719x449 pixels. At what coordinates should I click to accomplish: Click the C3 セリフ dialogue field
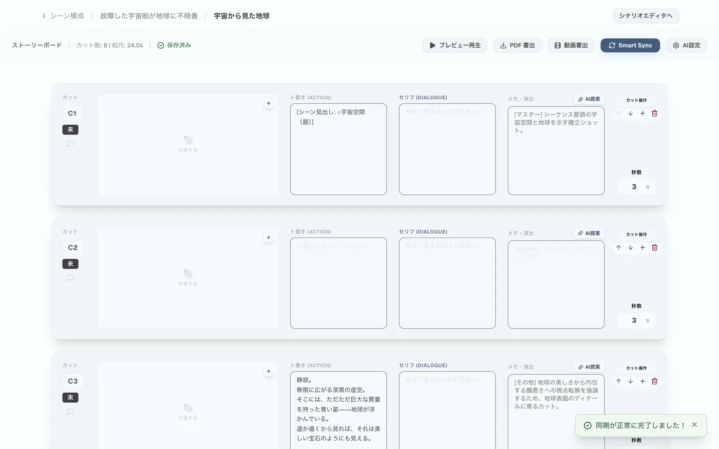click(447, 410)
